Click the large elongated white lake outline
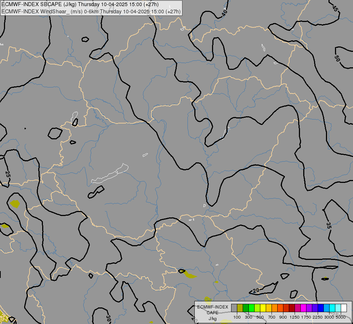Viewport: 353px width, 324px height. (x=110, y=174)
